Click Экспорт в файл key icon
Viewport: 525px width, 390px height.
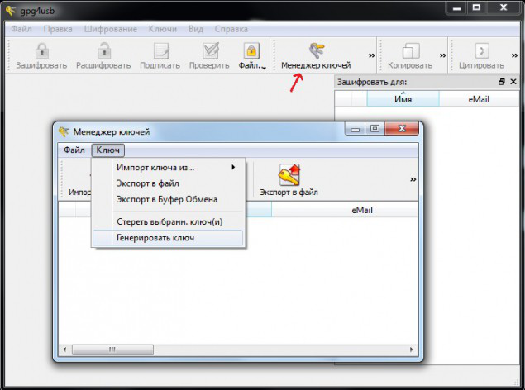tap(289, 174)
